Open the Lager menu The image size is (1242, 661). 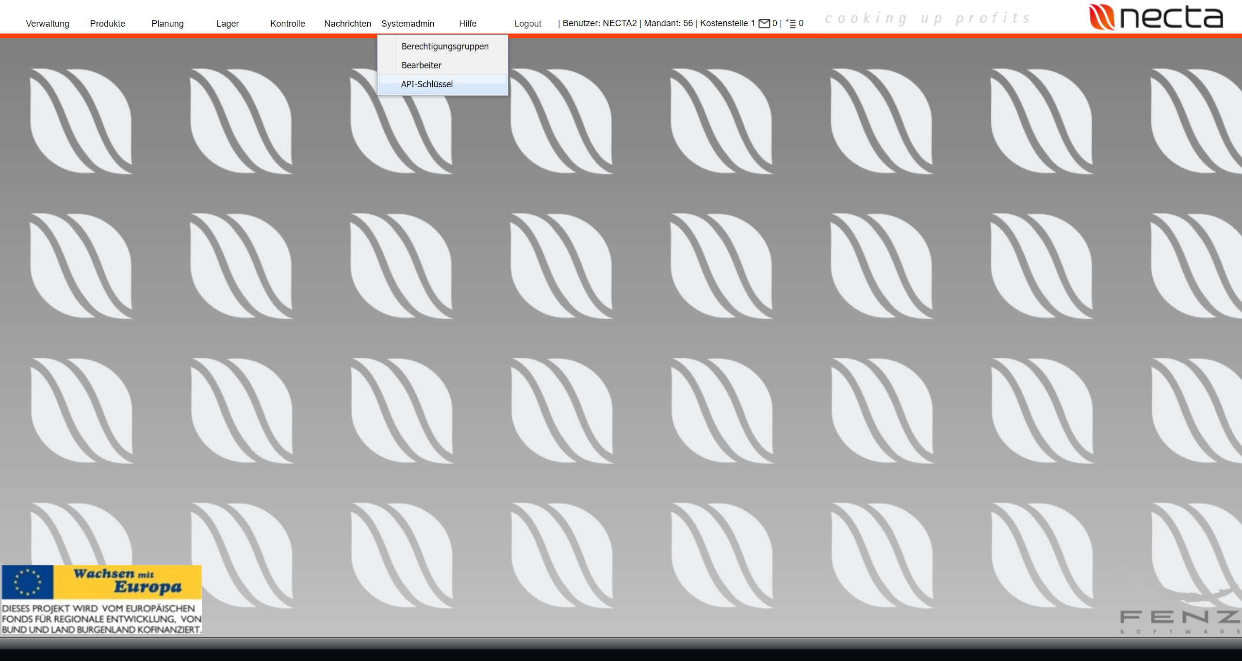click(228, 24)
